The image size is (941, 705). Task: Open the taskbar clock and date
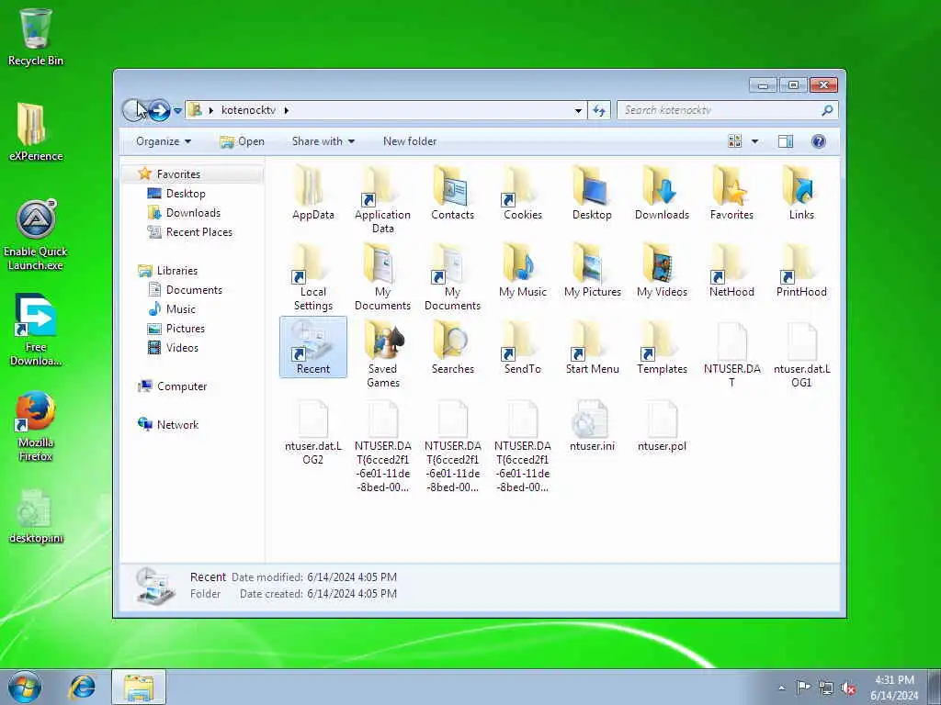(894, 688)
